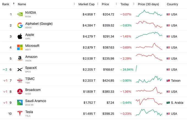
Task: Open the NVIDIA company link
Action: 31,13
